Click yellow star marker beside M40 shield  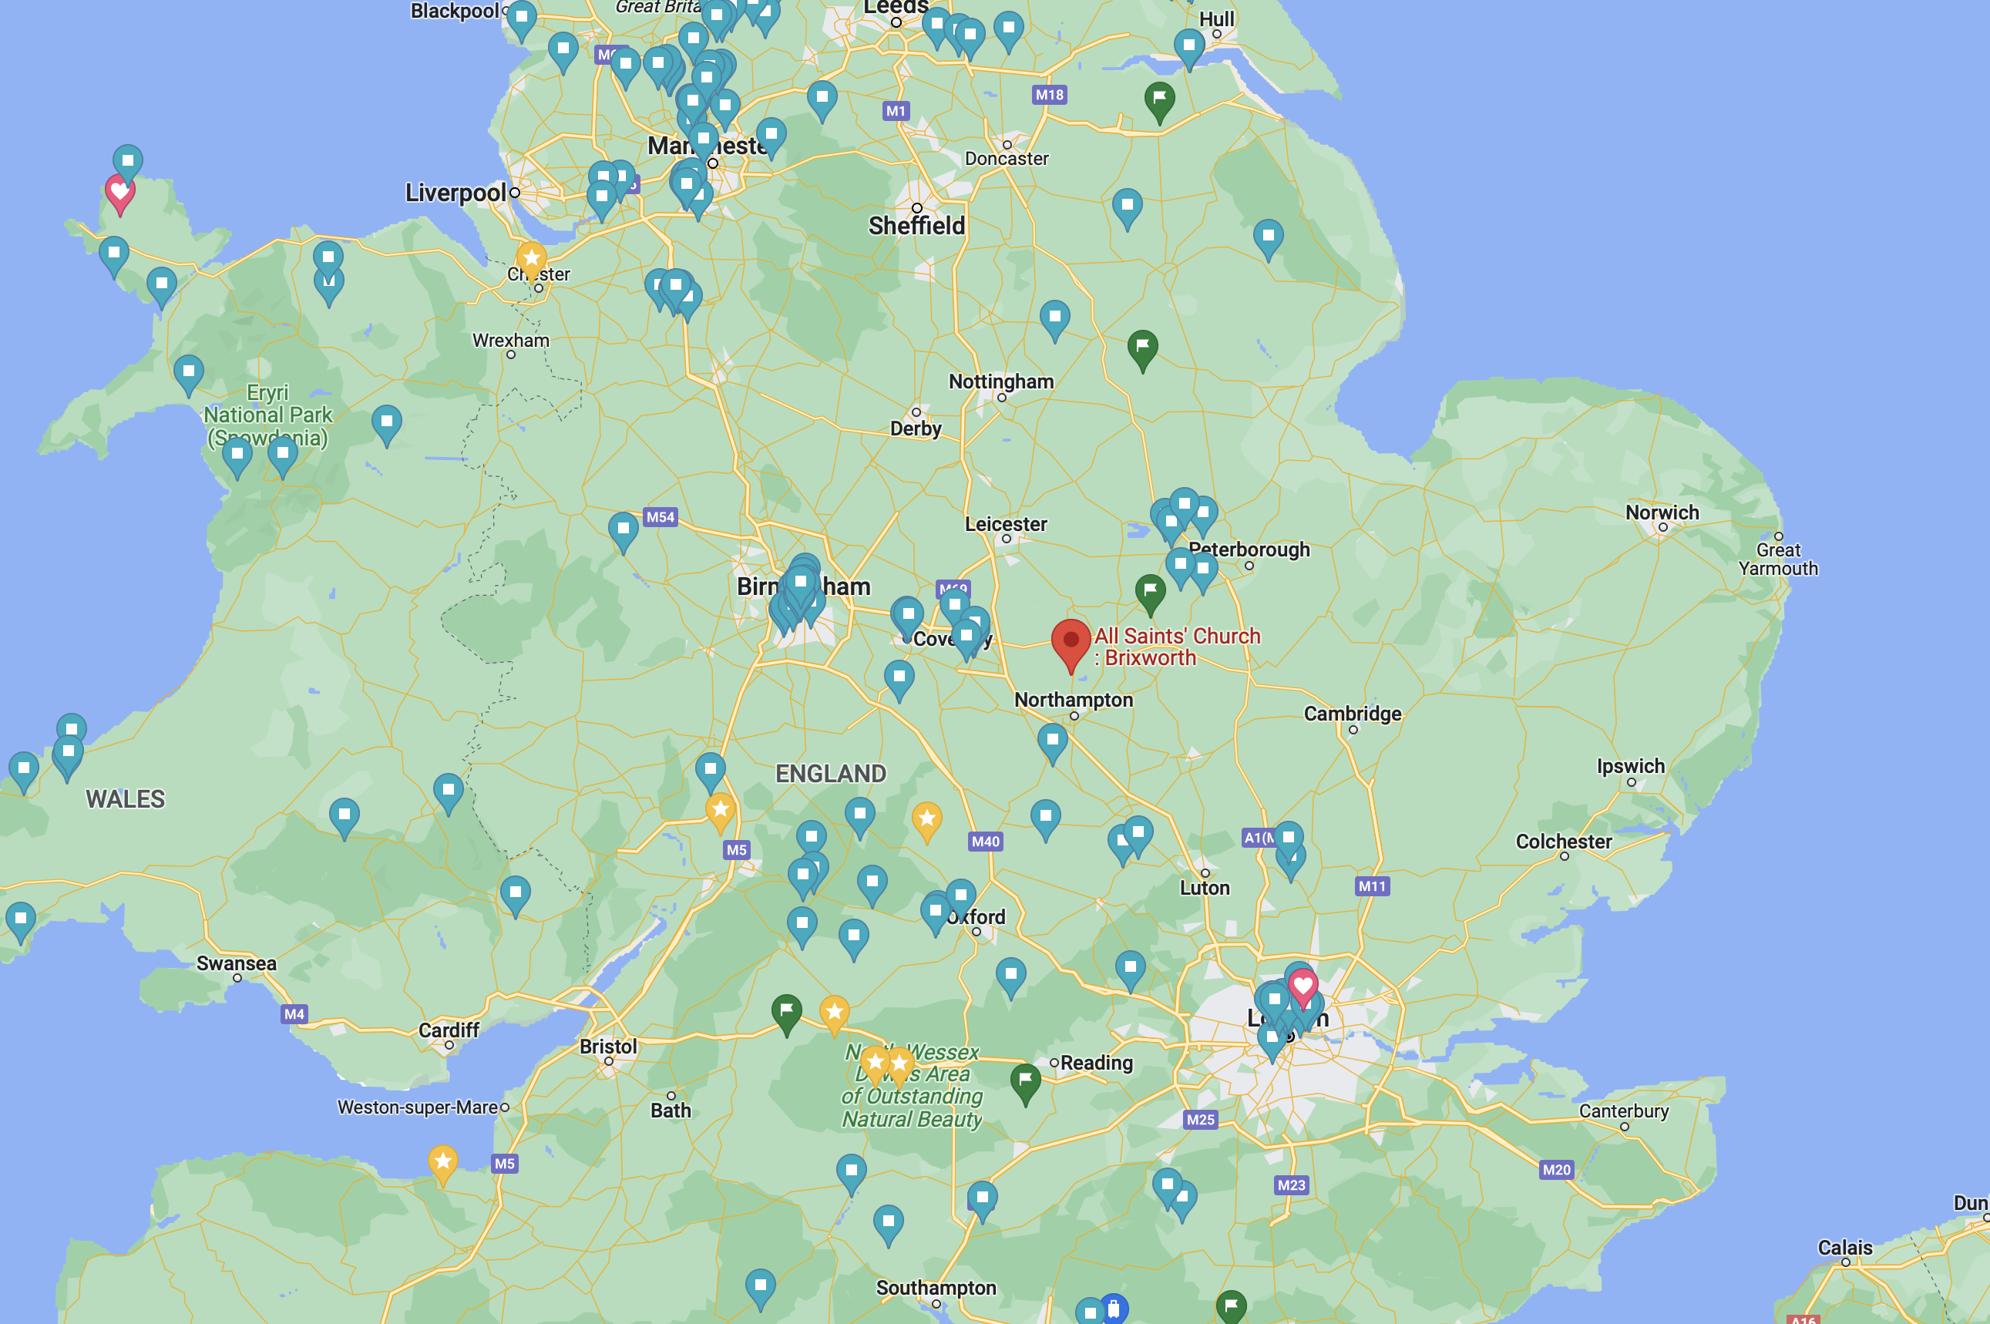[x=927, y=819]
